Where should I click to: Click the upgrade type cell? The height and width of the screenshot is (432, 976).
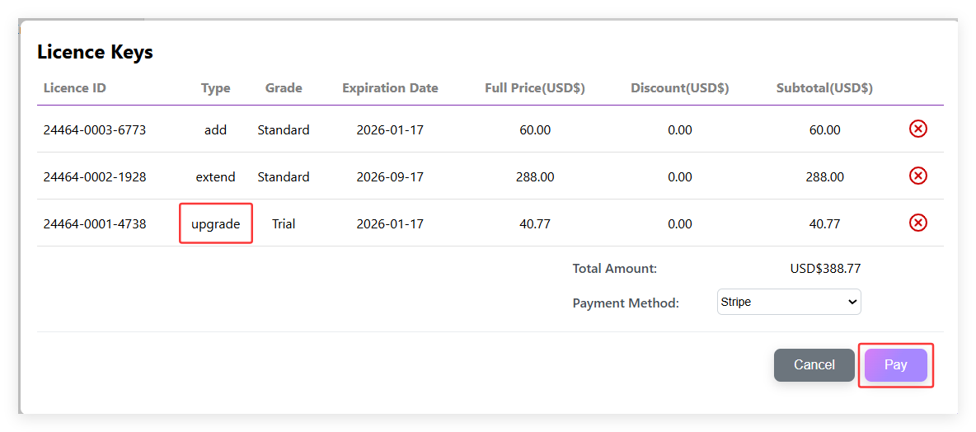click(215, 223)
